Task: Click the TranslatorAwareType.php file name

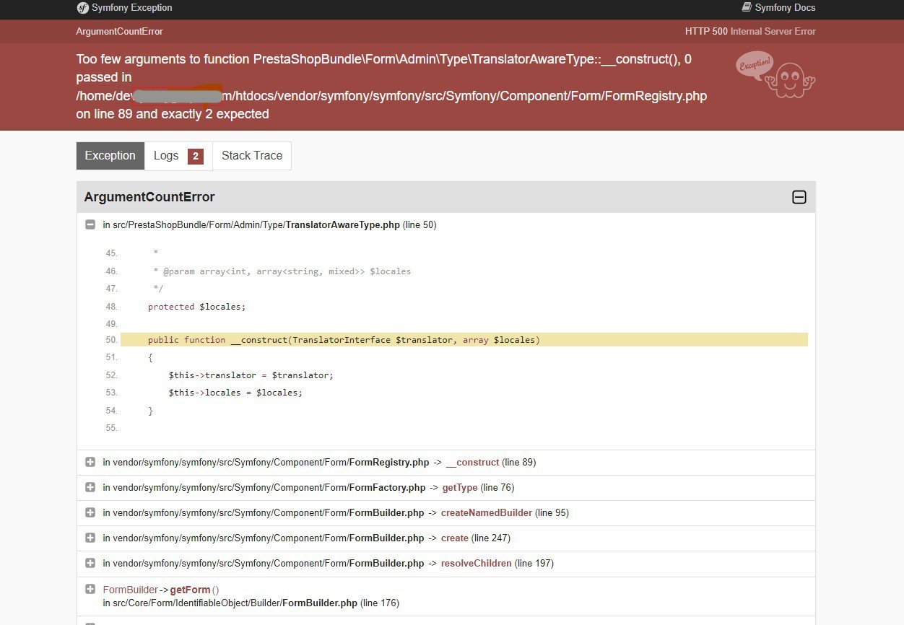Action: [342, 224]
